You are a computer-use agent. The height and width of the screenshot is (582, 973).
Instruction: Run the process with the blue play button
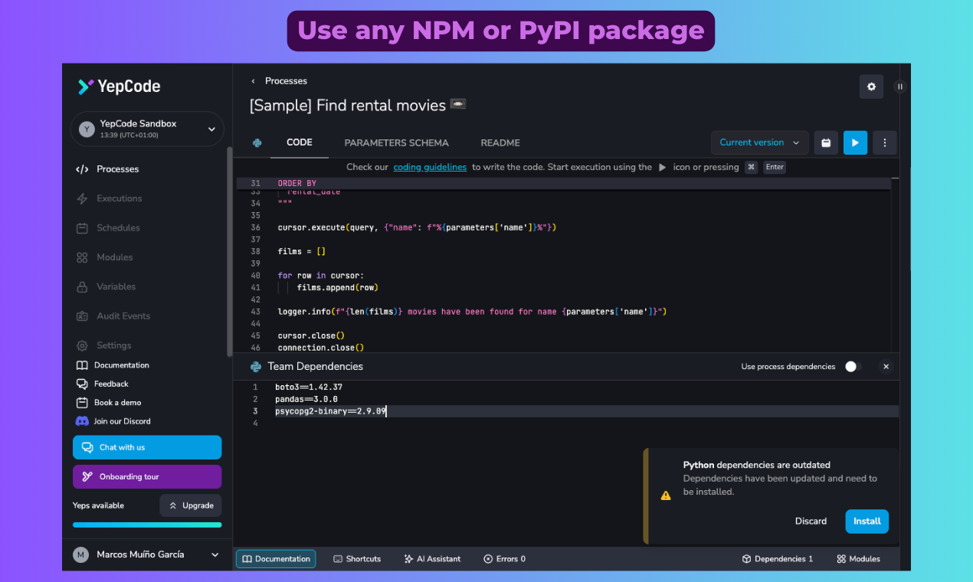pos(855,142)
